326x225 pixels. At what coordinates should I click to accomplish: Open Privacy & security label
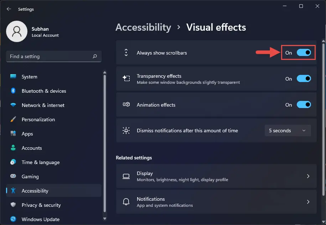tap(41, 205)
